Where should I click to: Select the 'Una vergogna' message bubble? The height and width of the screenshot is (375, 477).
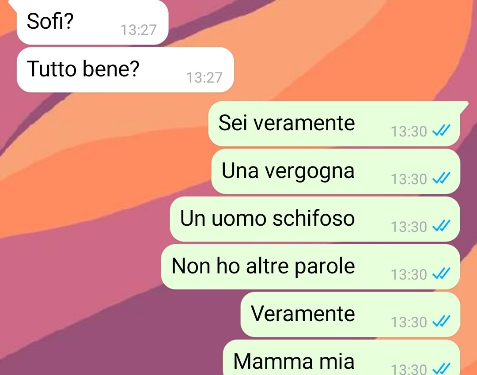[336, 171]
